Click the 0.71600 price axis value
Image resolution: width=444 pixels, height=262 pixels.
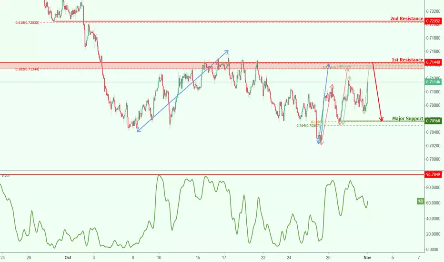click(x=433, y=51)
